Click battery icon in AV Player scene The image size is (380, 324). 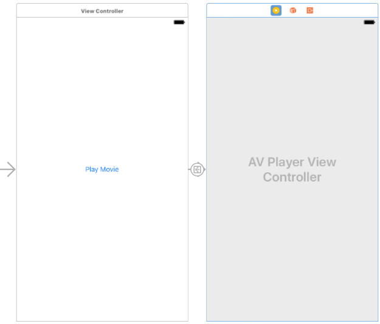click(x=369, y=22)
